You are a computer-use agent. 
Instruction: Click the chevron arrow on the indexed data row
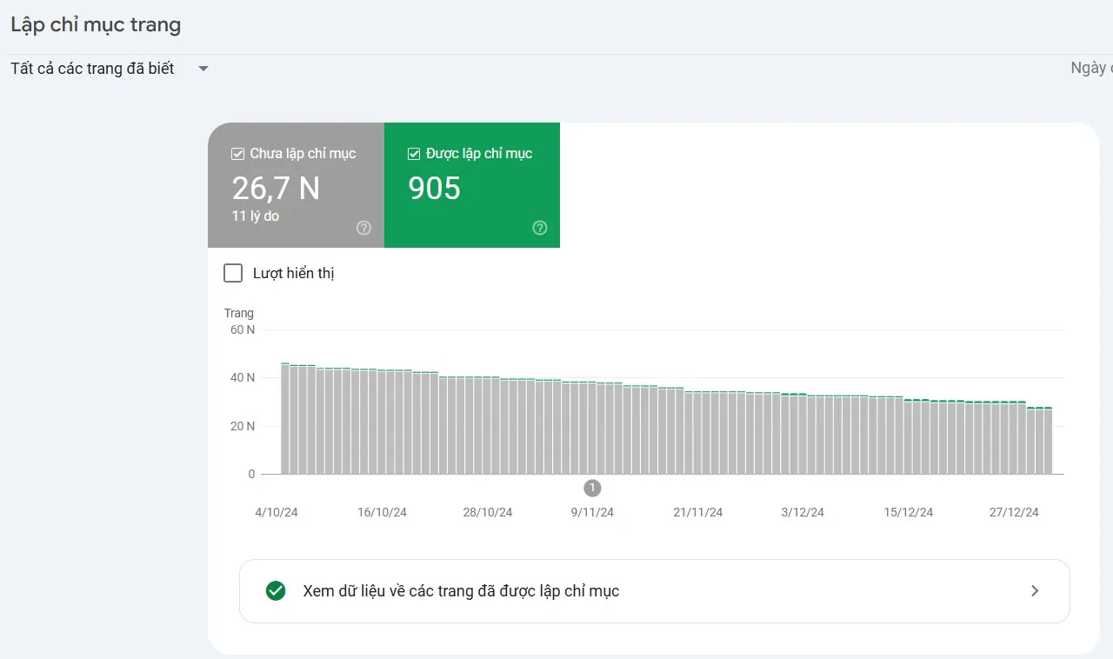point(1035,590)
